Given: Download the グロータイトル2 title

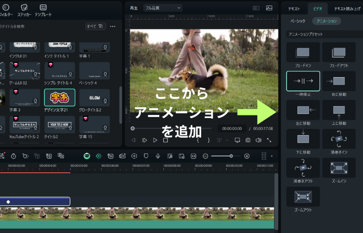Looking at the screenshot, I should [x=105, y=101].
